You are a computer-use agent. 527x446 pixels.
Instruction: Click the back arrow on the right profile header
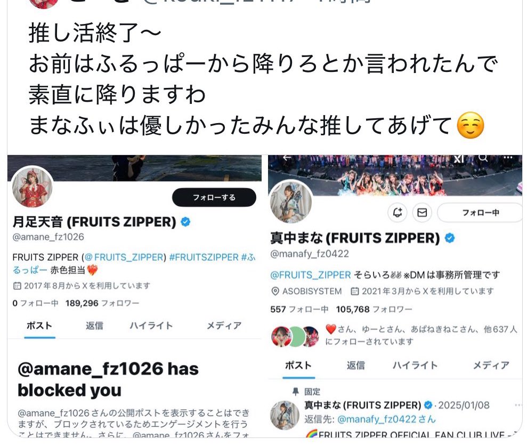[x=287, y=158]
